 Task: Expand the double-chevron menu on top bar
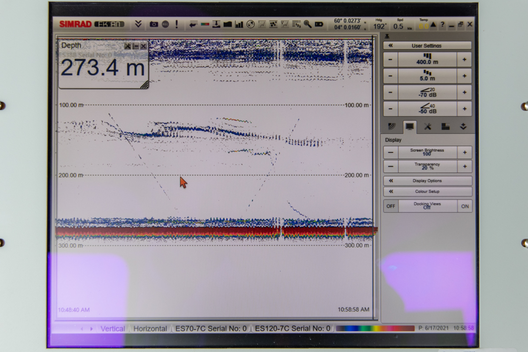coord(138,24)
